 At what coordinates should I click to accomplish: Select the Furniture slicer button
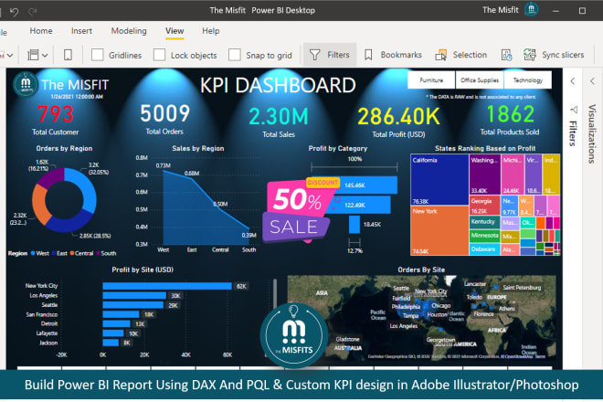[431, 80]
